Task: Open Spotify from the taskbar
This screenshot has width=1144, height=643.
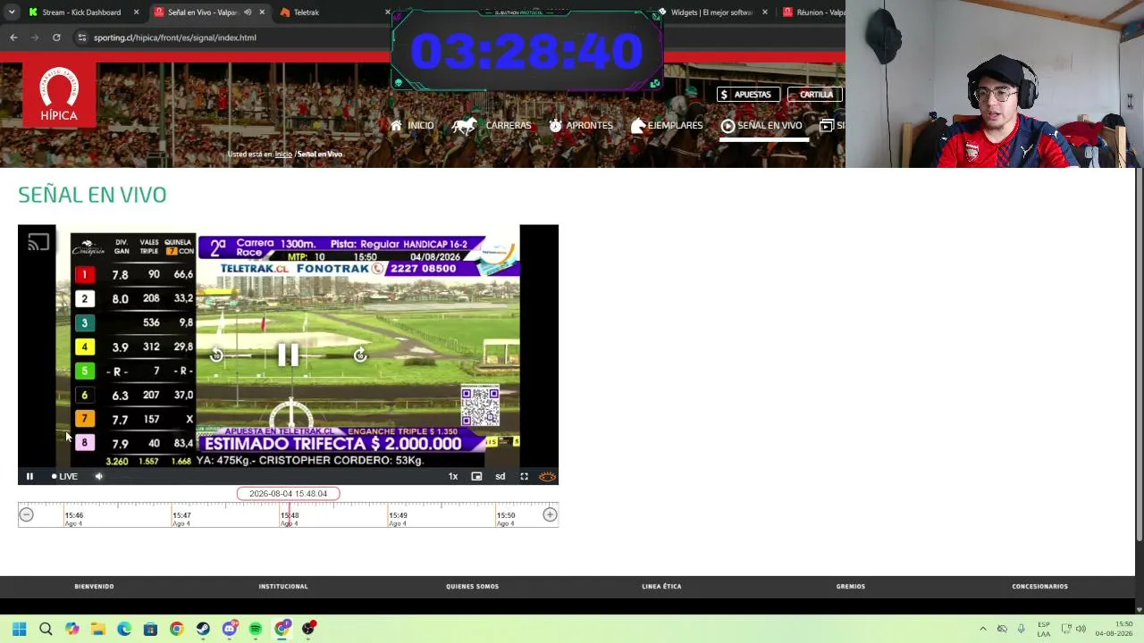Action: pos(256,629)
